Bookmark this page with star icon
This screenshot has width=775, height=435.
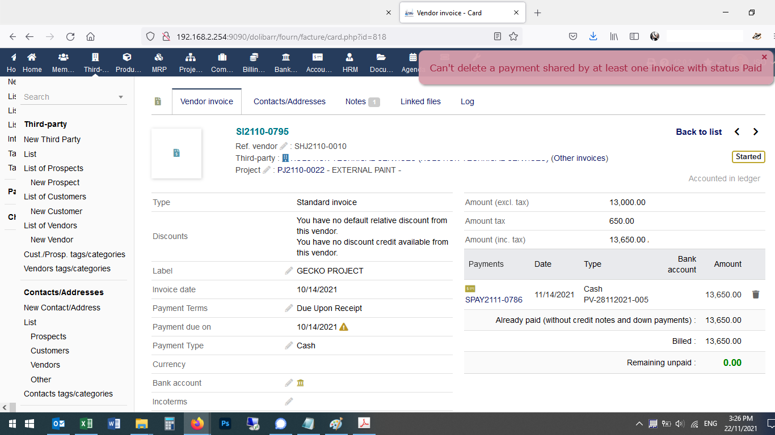[x=513, y=36]
